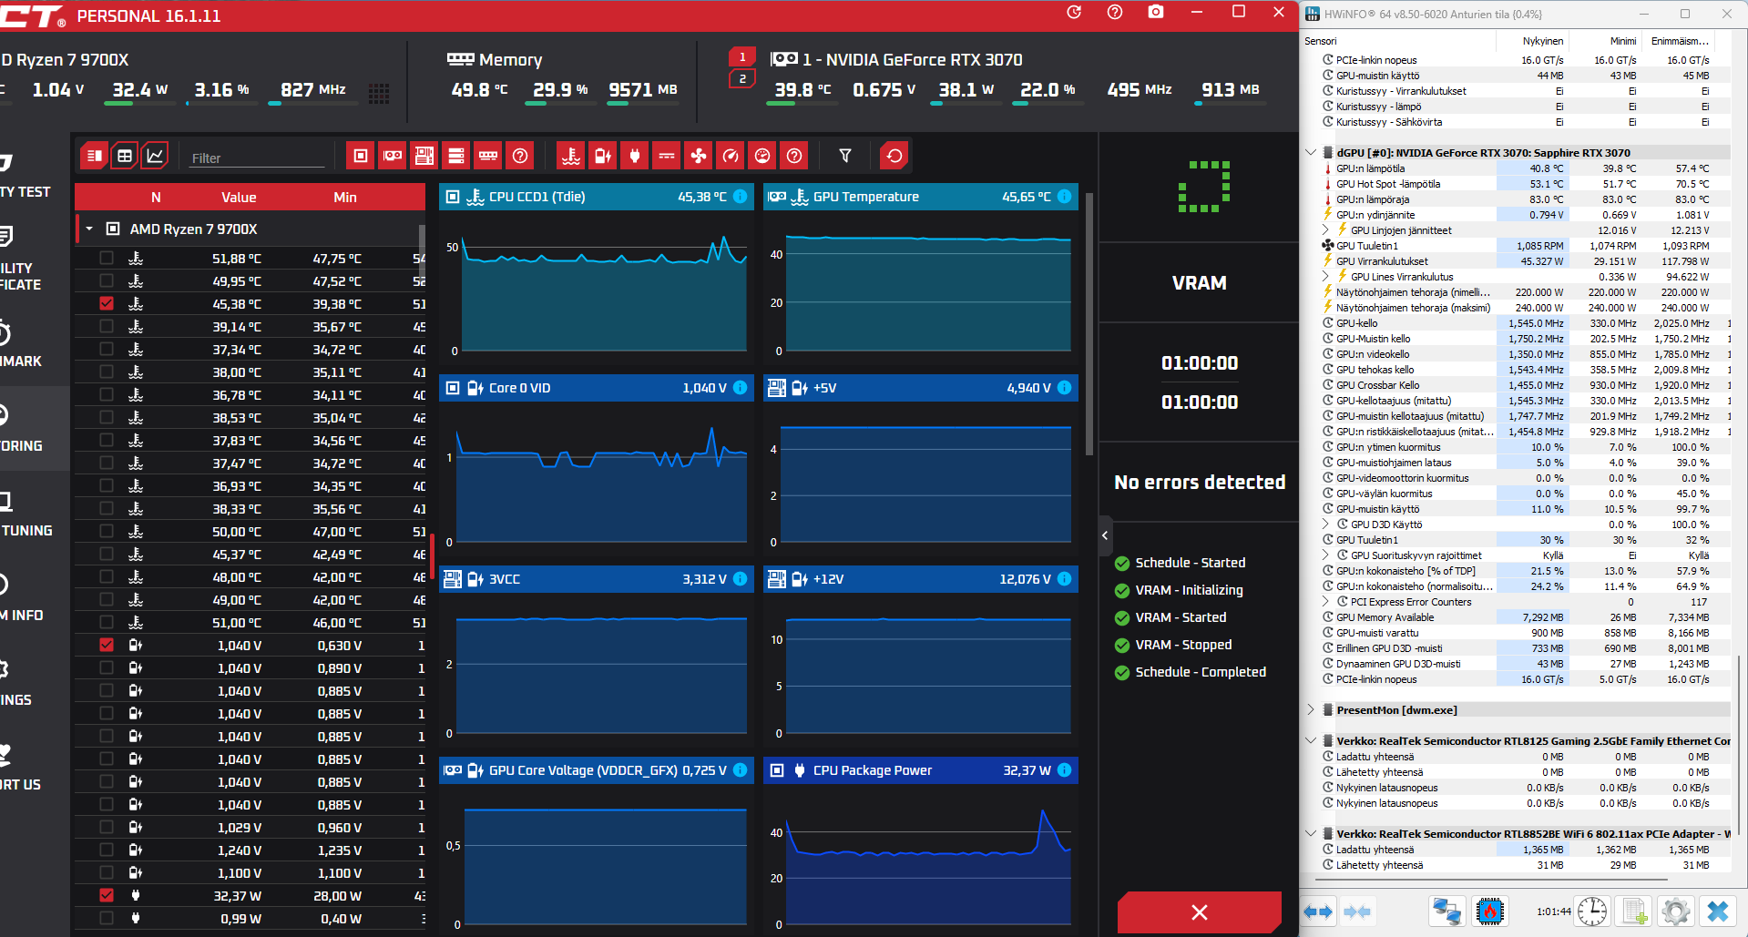Filter sensors by CPU source icon

pos(361,156)
